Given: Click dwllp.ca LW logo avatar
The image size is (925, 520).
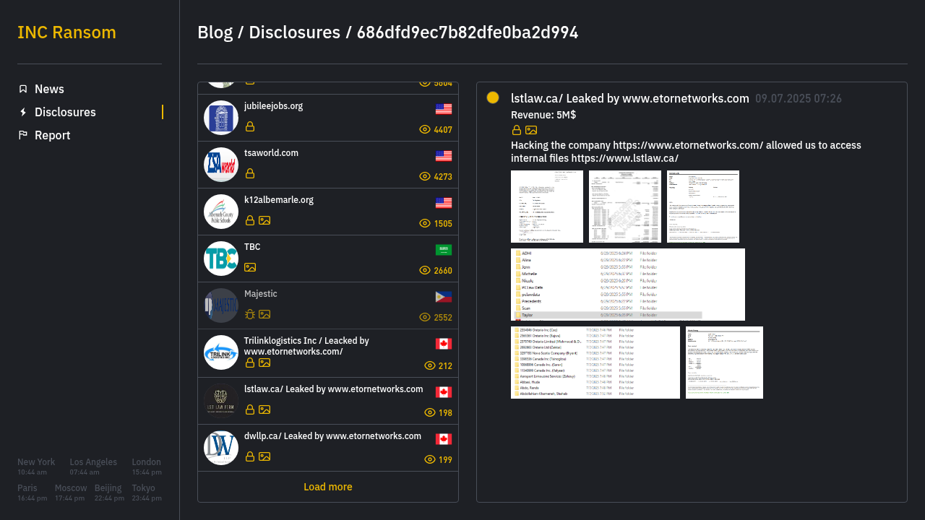Looking at the screenshot, I should point(221,448).
